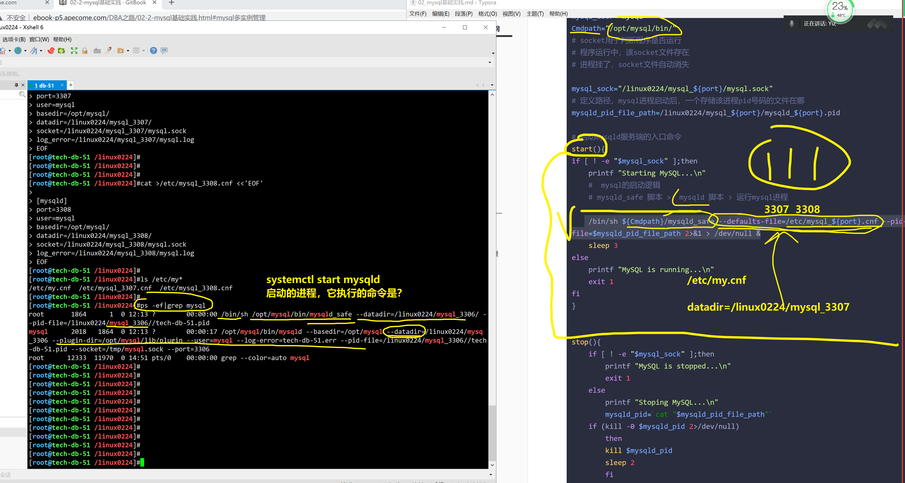Viewport: 905px width, 483px height.
Task: Click the terminal vertical scrollbar thumb
Action: coord(492,433)
